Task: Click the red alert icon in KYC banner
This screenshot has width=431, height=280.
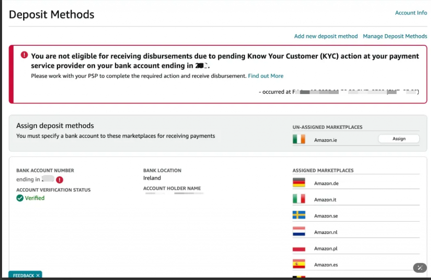Action: 24,55
